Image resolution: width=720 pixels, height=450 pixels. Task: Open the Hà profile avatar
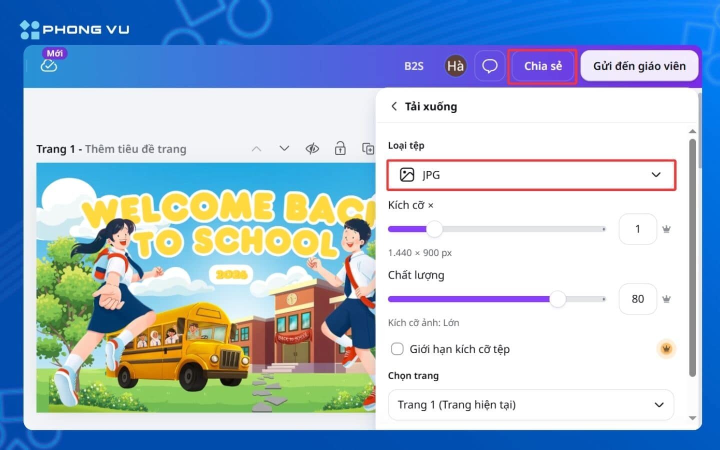[455, 66]
